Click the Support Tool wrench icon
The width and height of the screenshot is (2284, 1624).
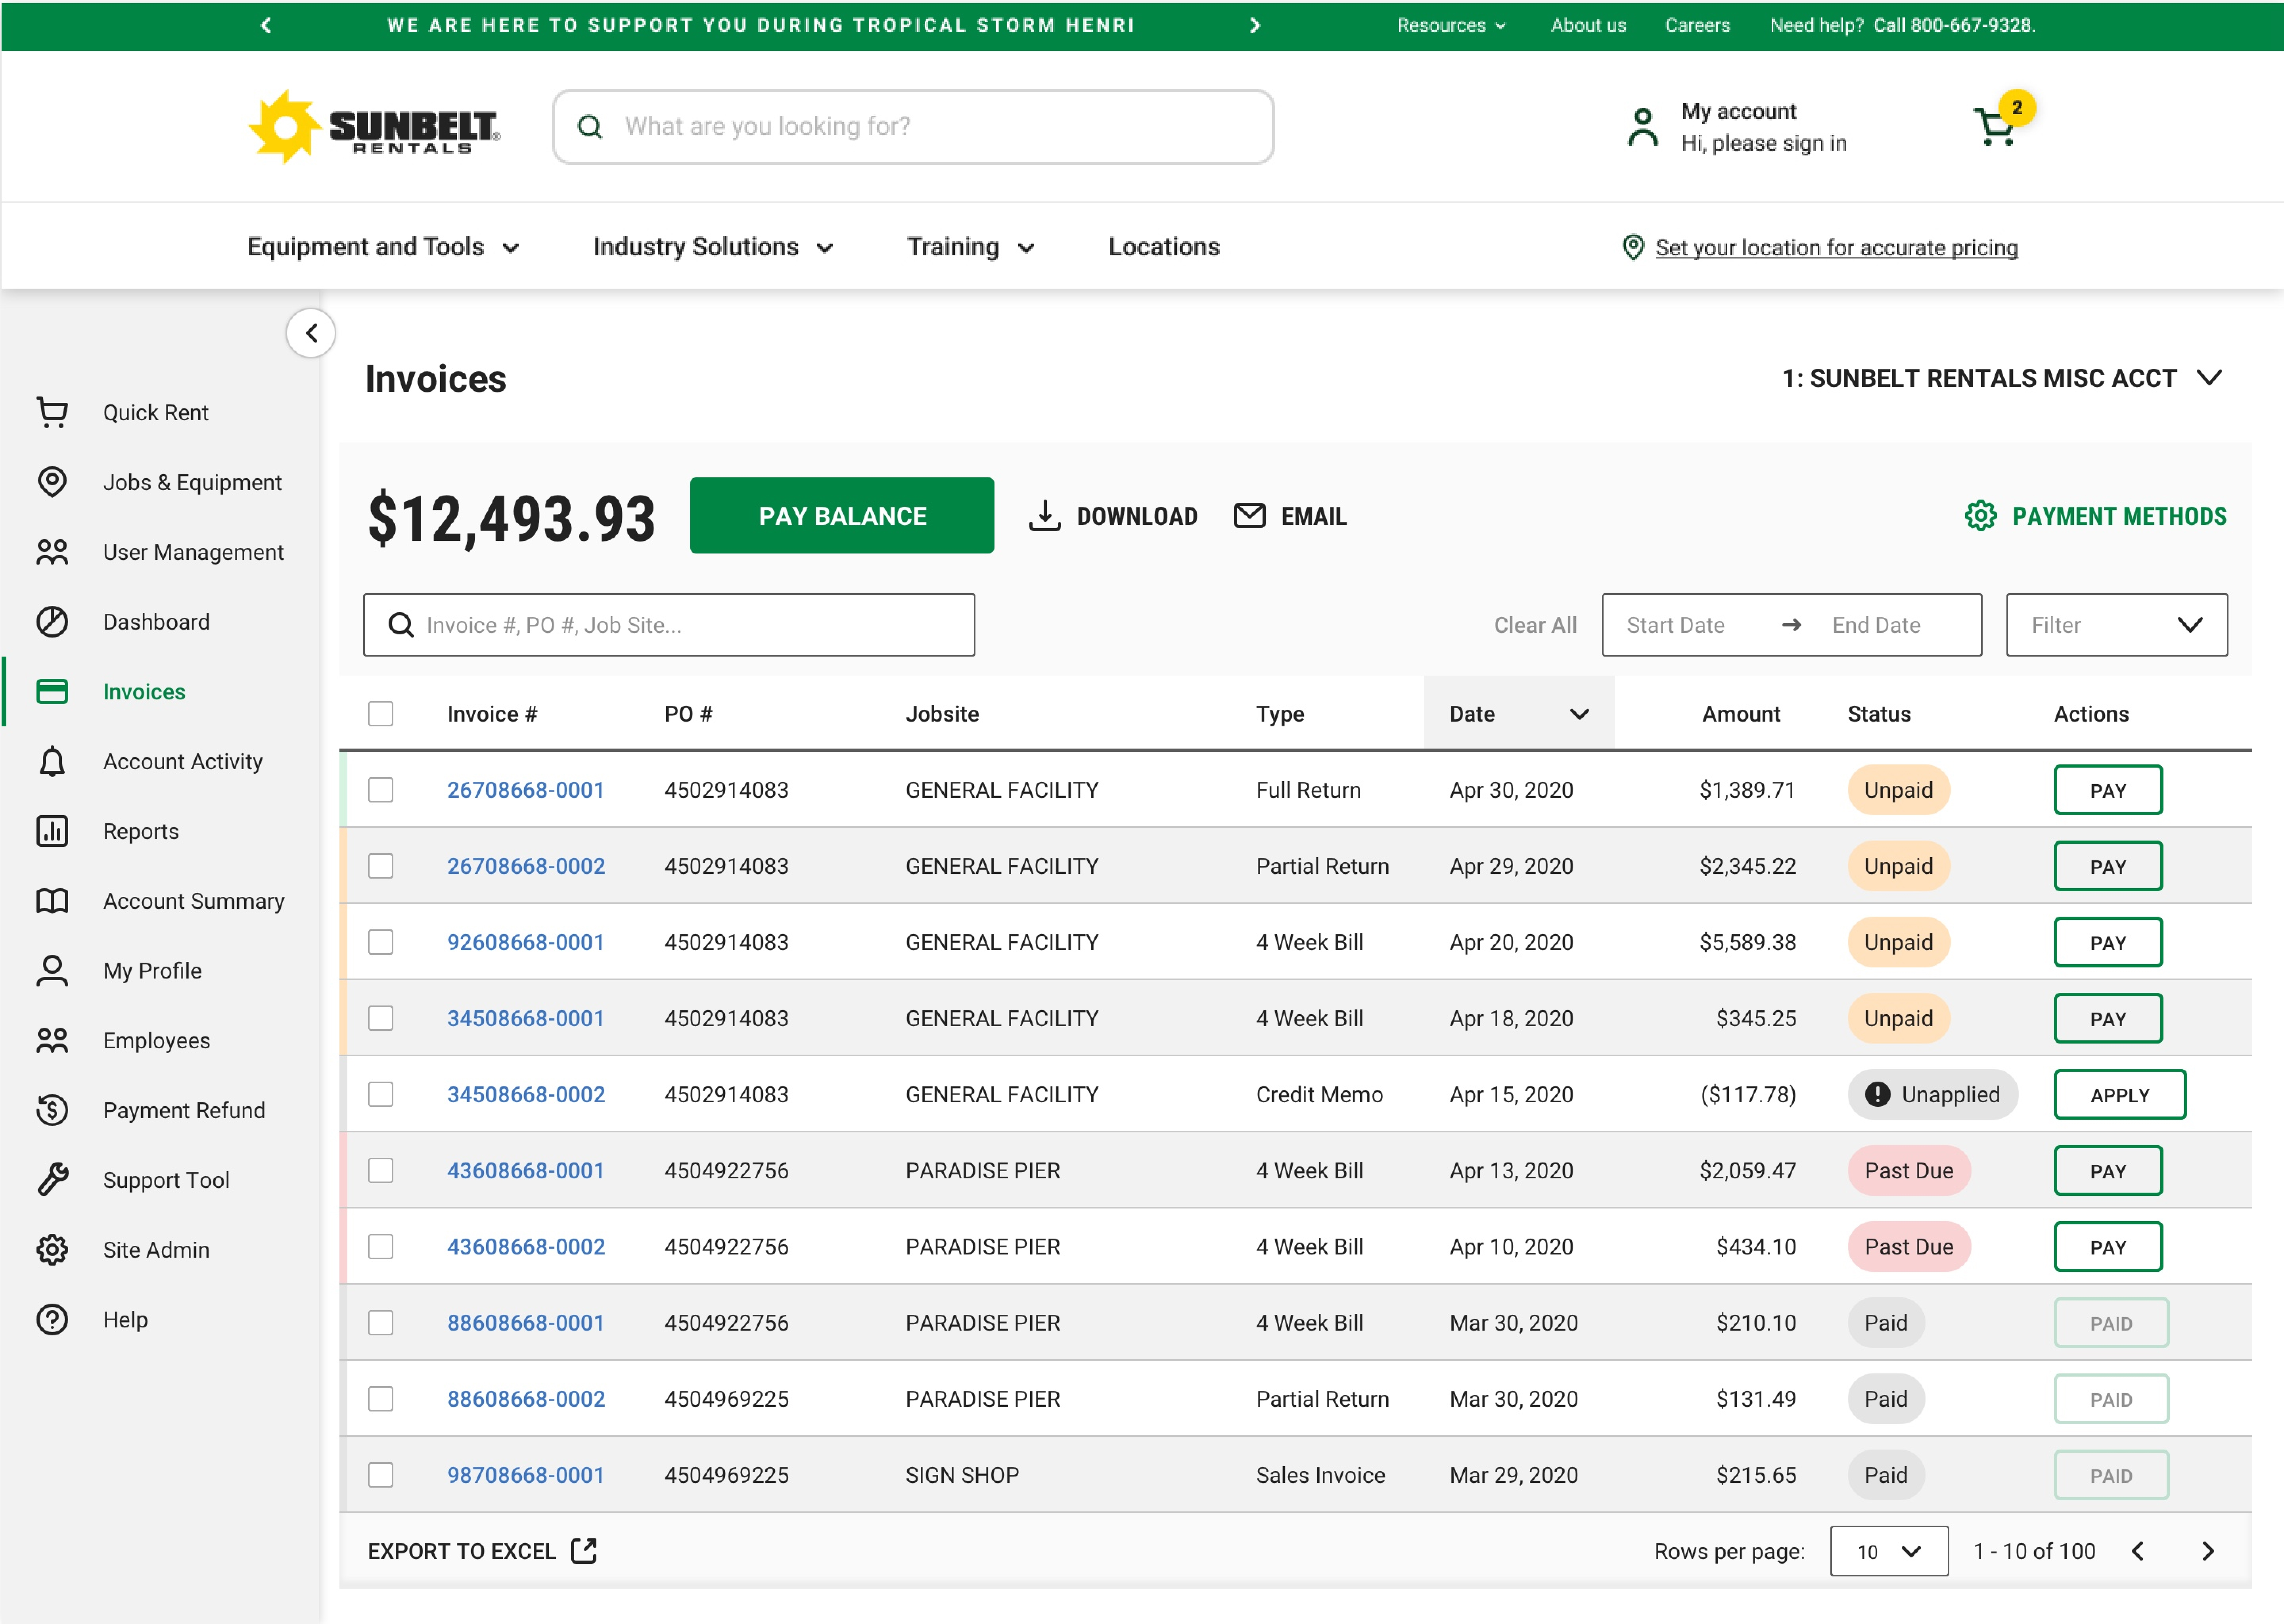tap(52, 1180)
